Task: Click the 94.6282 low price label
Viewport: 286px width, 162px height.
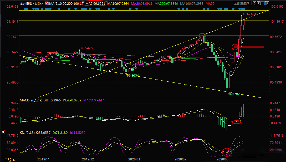Action: point(234,94)
